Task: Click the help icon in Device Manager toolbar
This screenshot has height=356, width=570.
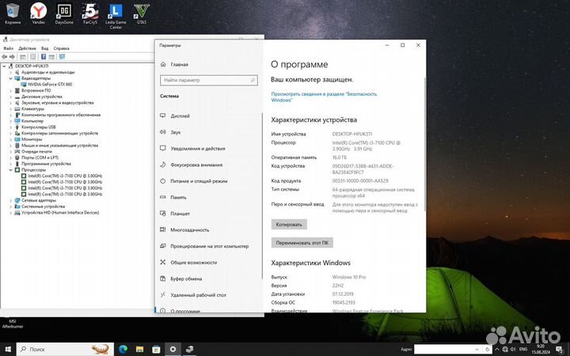Action: (44, 57)
